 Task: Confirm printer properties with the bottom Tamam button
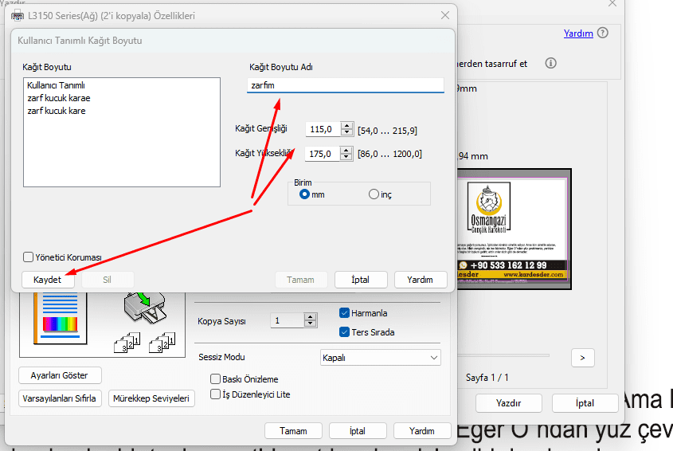click(x=294, y=431)
